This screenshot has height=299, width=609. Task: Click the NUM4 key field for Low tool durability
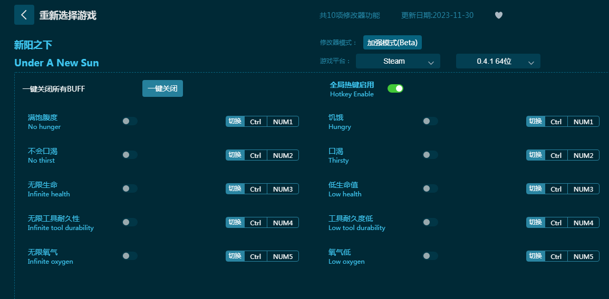583,223
